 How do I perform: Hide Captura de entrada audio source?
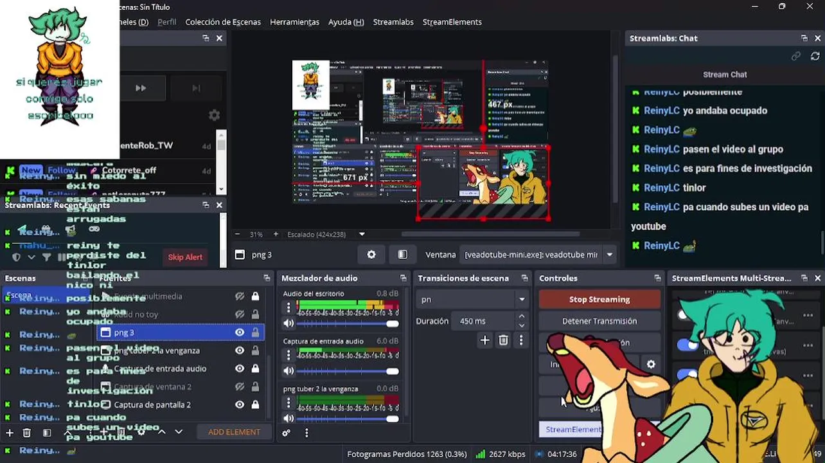click(240, 368)
